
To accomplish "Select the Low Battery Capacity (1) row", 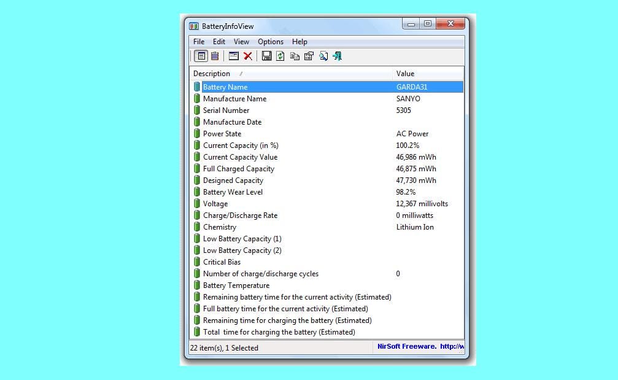I will 326,238.
